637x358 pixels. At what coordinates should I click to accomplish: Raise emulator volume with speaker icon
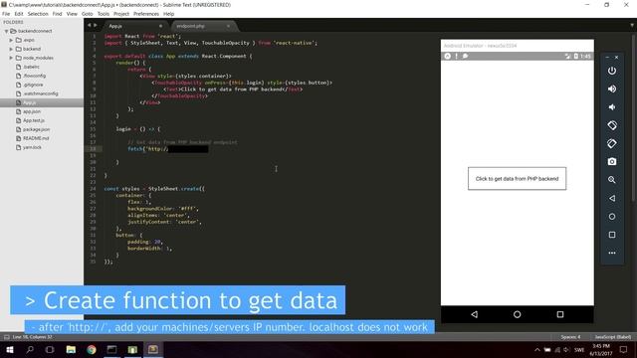coord(612,89)
